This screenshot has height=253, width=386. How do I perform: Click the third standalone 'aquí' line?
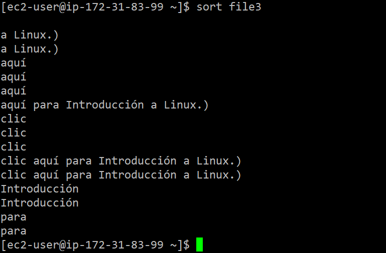[x=14, y=91]
